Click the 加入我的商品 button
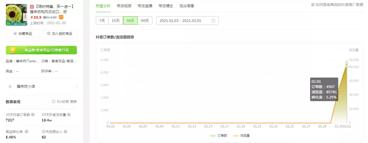This screenshot has height=143, width=368. click(60, 33)
